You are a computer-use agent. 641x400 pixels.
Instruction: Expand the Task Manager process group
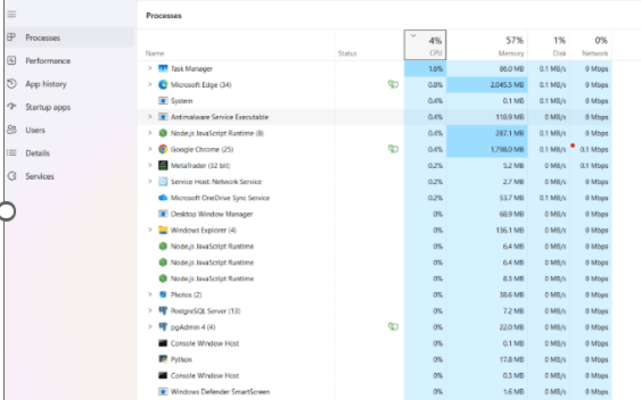point(150,69)
